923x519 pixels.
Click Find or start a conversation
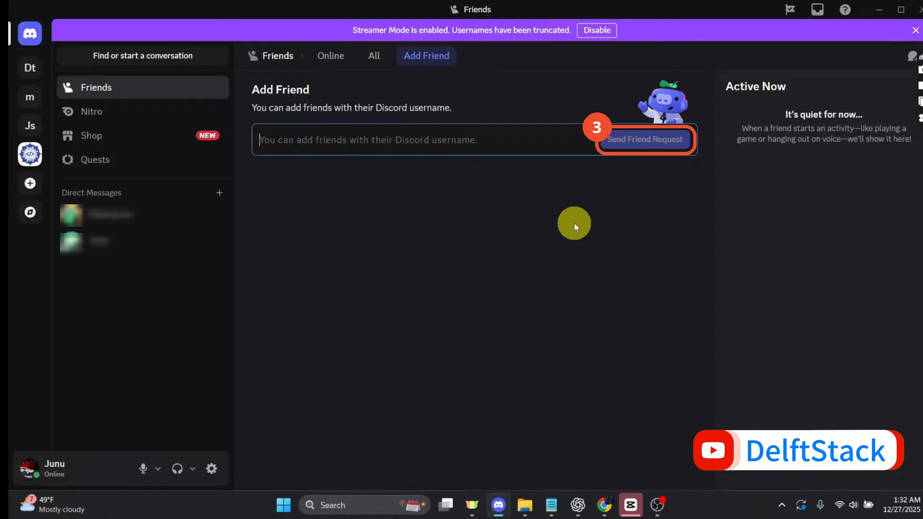[x=143, y=56]
